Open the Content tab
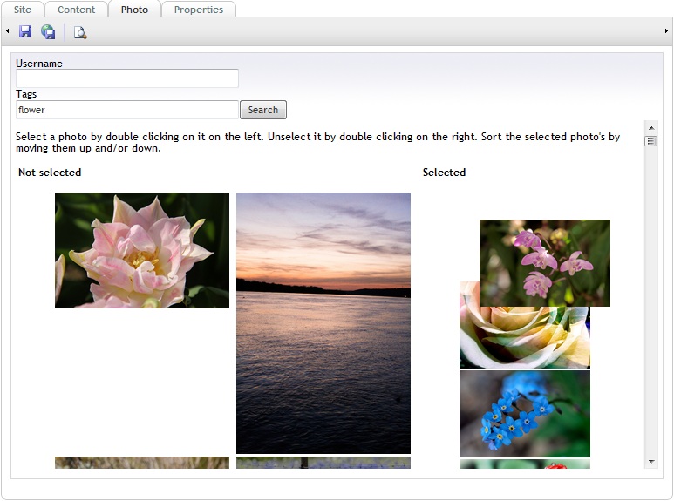 (76, 10)
